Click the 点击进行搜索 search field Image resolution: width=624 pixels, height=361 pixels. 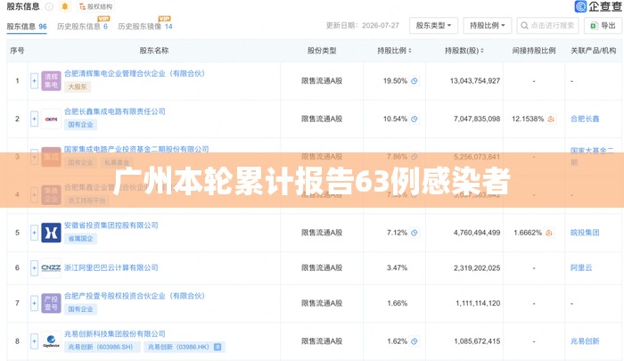tap(547, 26)
